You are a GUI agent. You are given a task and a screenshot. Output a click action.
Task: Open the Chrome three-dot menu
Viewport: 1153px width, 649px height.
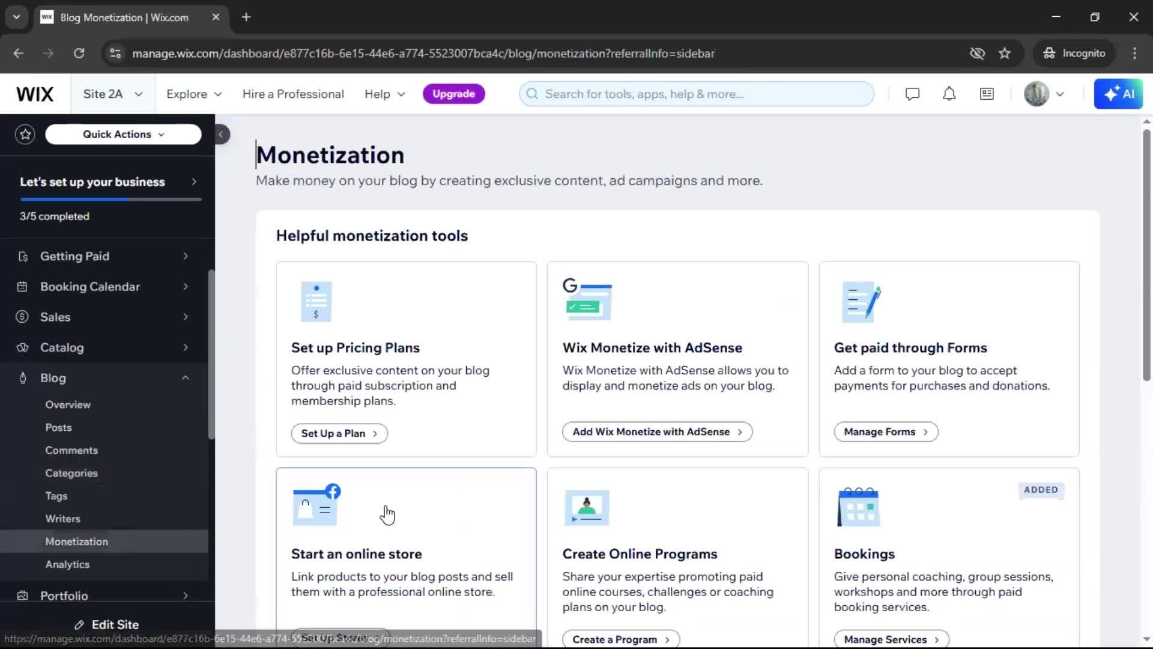1134,53
